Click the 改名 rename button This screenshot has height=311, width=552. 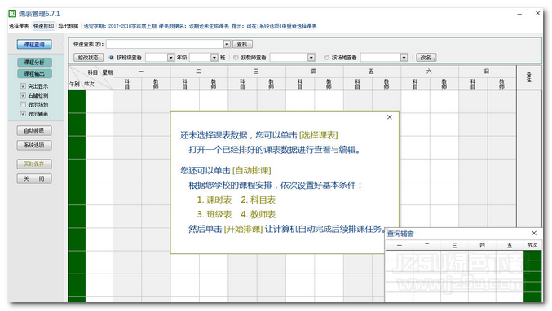pyautogui.click(x=426, y=57)
